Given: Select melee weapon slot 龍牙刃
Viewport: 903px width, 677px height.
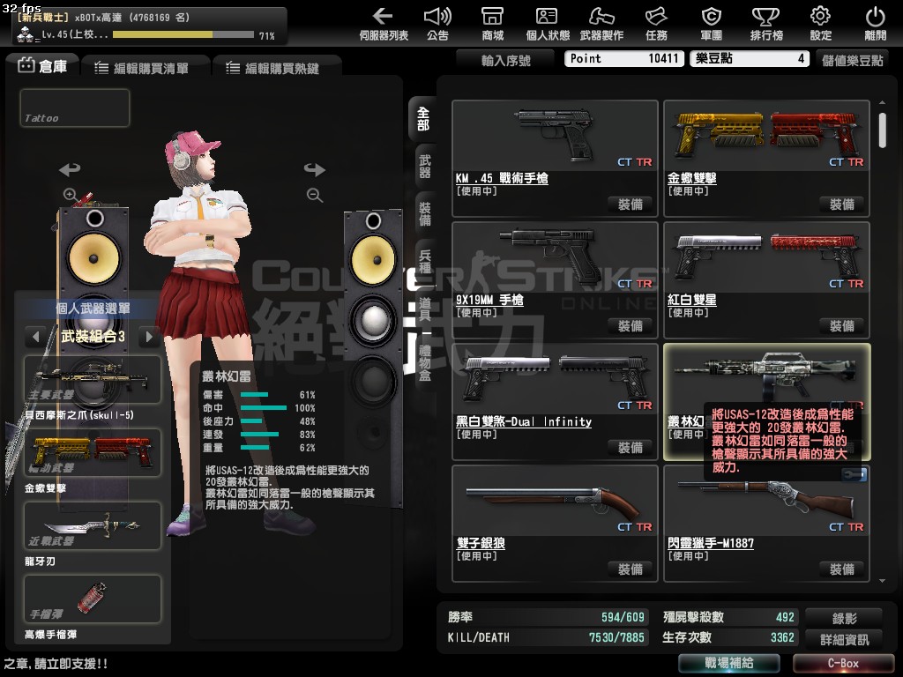Looking at the screenshot, I should click(92, 525).
